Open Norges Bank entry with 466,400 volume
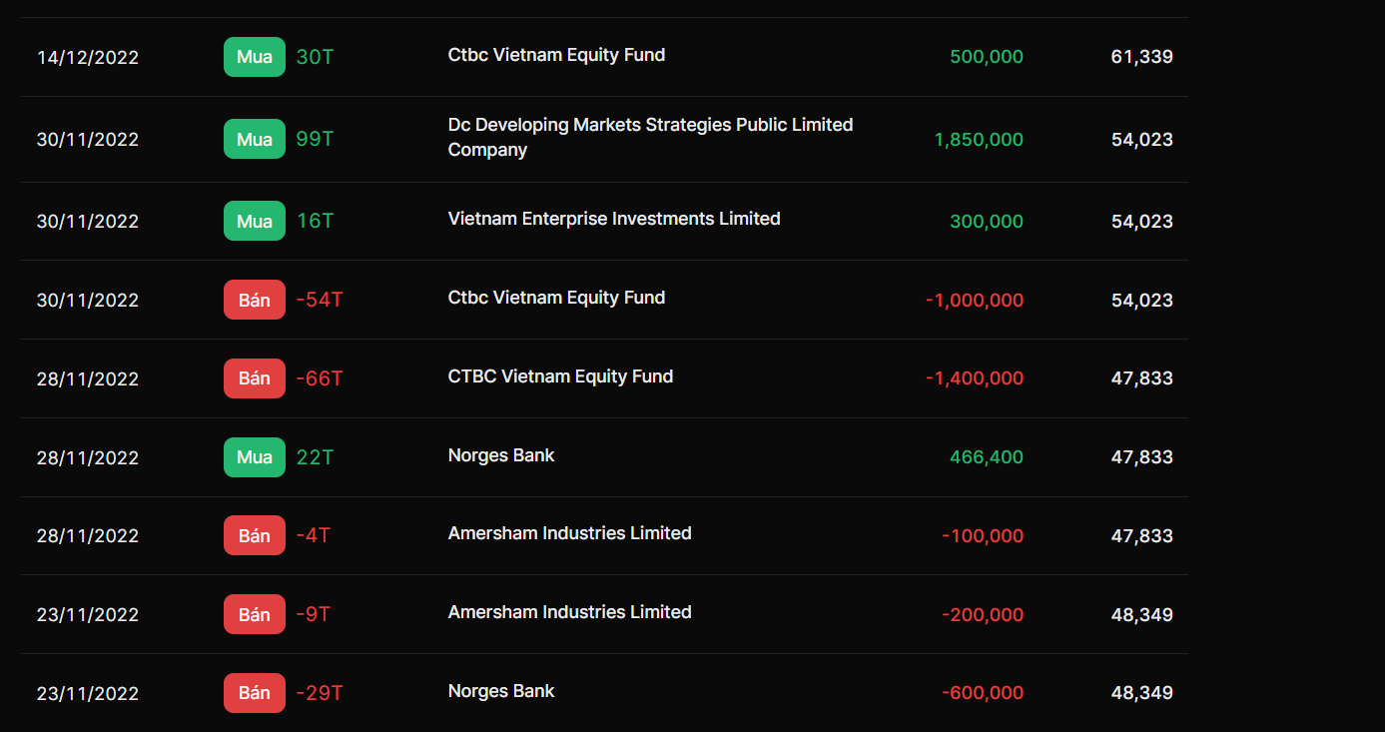The image size is (1385, 732). tap(501, 455)
